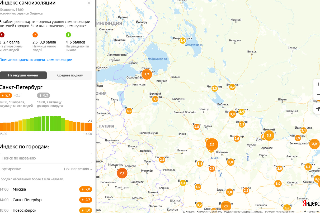Click the 3,0 marker at Великий Новгород
The height and width of the screenshot is (213, 320).
pos(155,99)
